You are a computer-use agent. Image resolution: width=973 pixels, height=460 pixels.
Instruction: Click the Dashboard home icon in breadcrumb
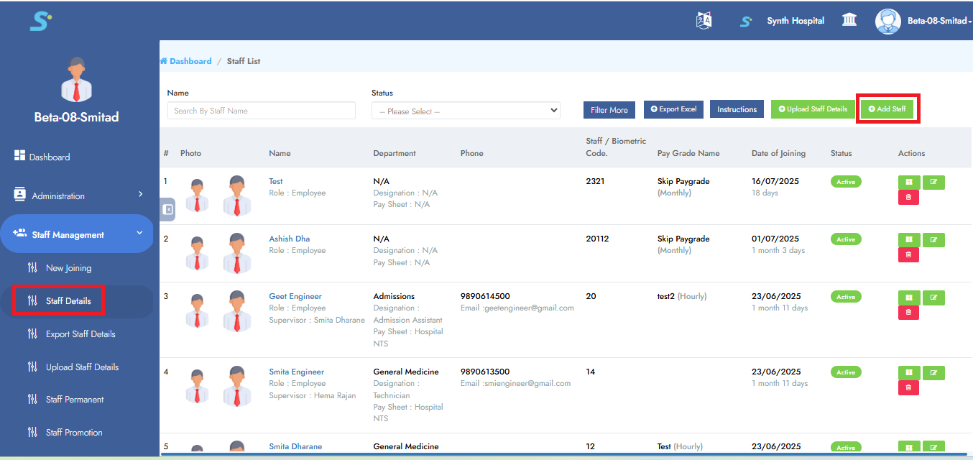tap(164, 62)
